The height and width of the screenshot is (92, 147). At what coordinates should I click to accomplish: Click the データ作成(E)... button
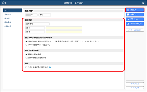point(135,24)
